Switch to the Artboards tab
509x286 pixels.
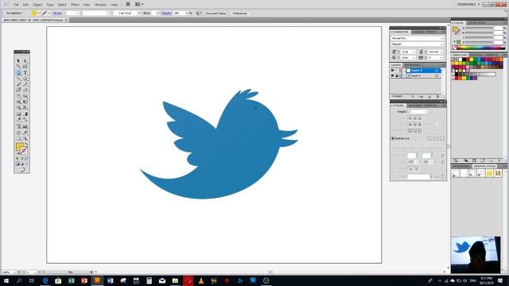pyautogui.click(x=412, y=65)
